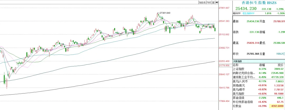Select the 道琼斯工业平均 row
This screenshot has height=110, width=285.
(x=244, y=77)
